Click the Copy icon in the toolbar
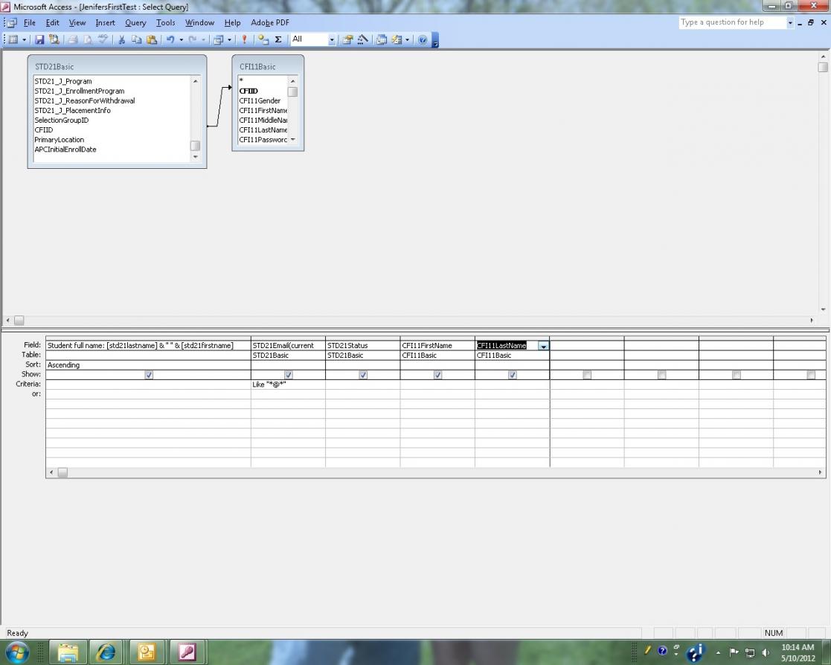831x665 pixels. tap(137, 39)
